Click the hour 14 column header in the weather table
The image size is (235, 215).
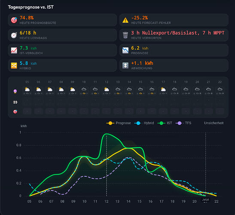coord(129,82)
